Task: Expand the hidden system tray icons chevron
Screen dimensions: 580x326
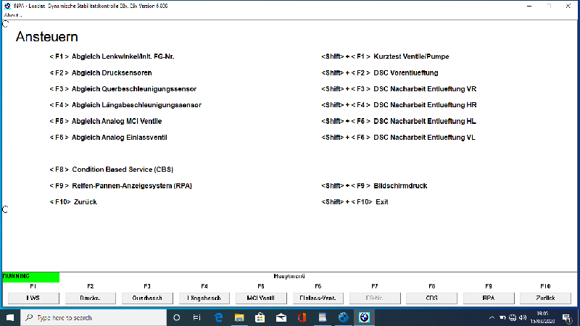Action: tap(492, 317)
